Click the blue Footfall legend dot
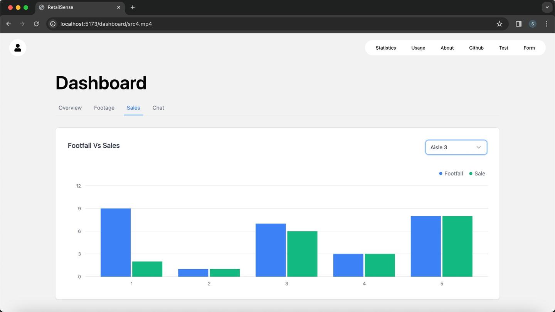Screen dimensions: 555x312 tap(441, 174)
